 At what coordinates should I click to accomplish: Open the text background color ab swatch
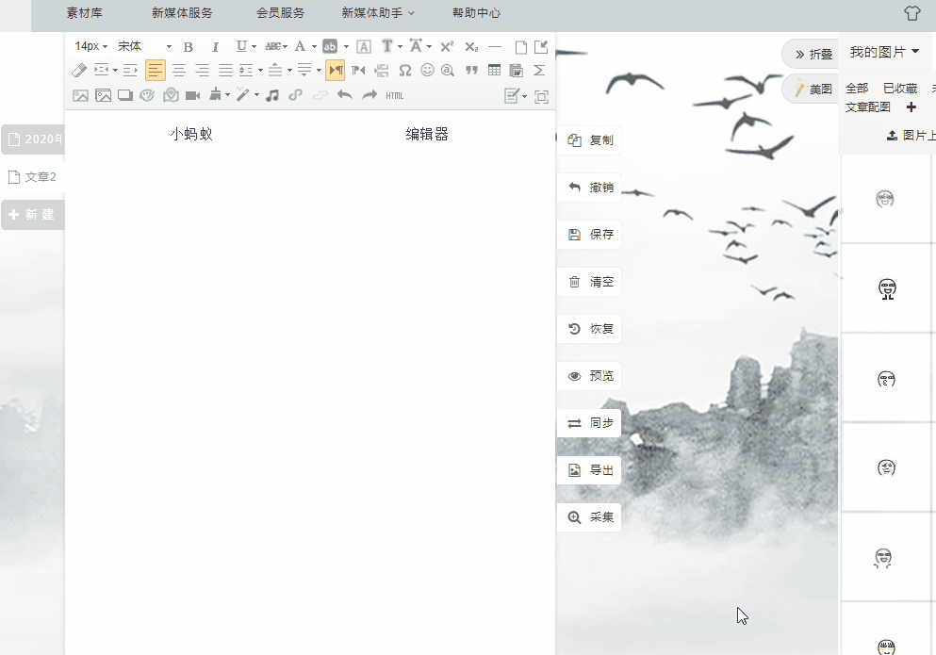point(330,46)
